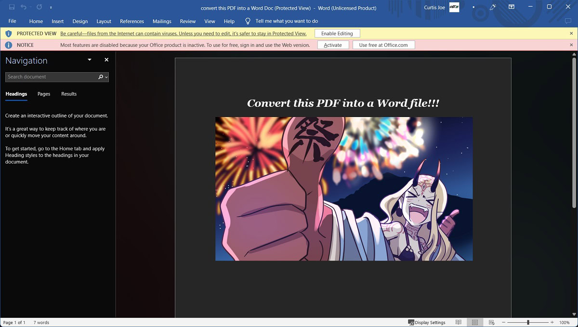Switch to Web Layout view icon
Image resolution: width=578 pixels, height=327 pixels.
coord(491,323)
